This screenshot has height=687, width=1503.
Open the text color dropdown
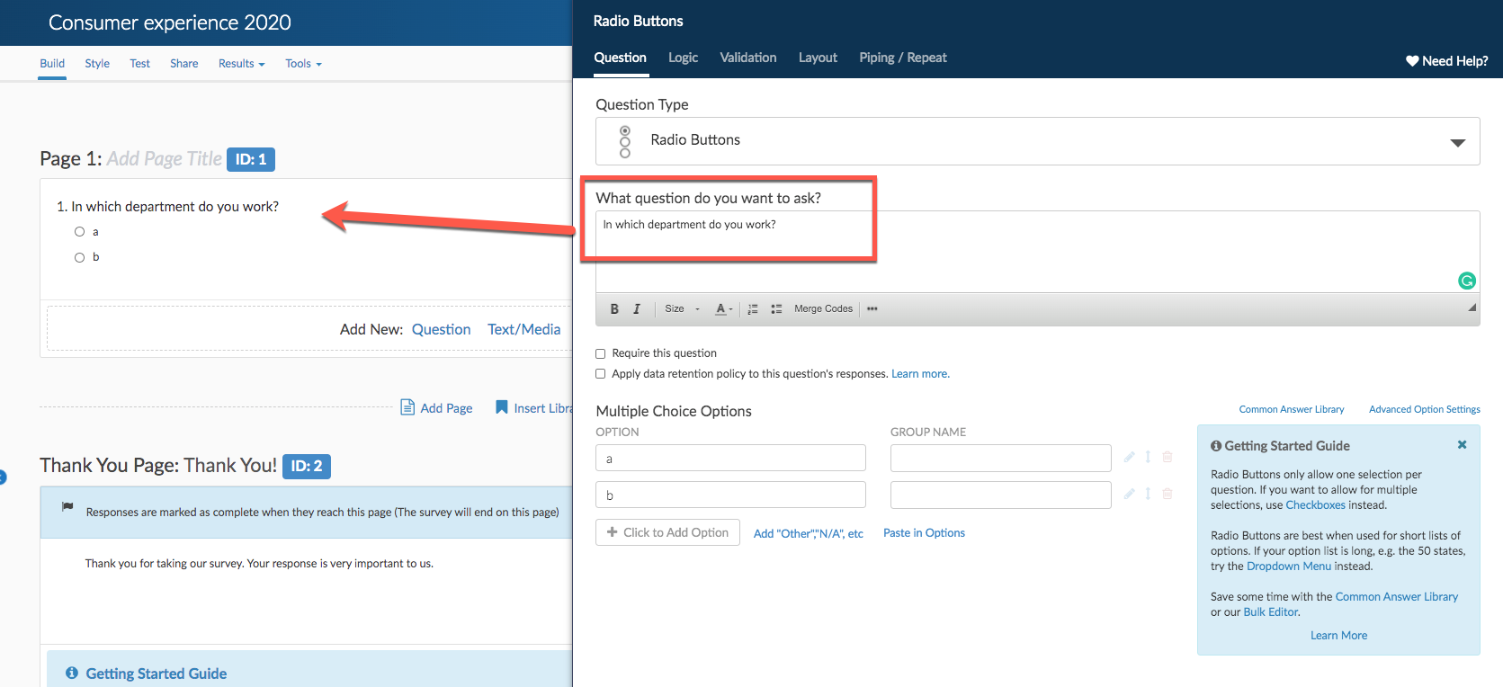click(x=724, y=308)
